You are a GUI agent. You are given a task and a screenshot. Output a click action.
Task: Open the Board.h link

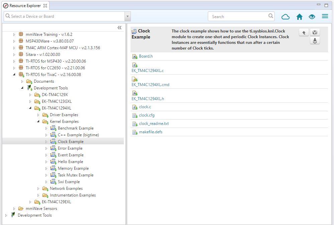(x=146, y=56)
